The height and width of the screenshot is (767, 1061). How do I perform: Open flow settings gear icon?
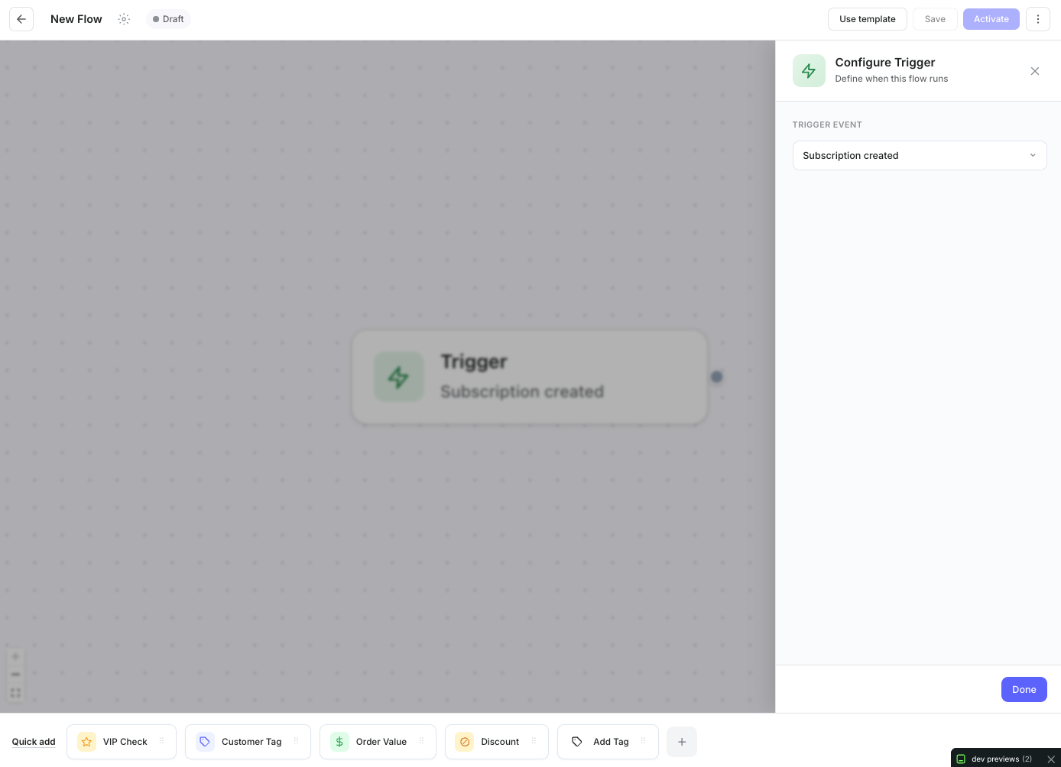[124, 19]
